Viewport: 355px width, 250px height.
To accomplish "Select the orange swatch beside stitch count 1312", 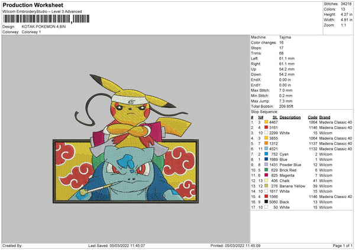I will [266, 143].
